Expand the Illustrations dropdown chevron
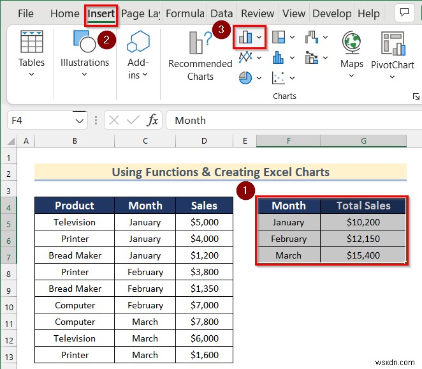Screen dimensions: 422x369 pyautogui.click(x=84, y=75)
